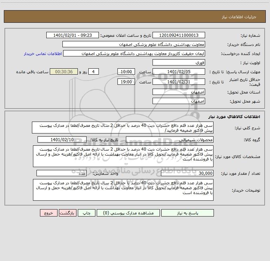Click the حداقل تاریخ اعتبار قیمت label
Screen dimensions: 270x261
245,82
